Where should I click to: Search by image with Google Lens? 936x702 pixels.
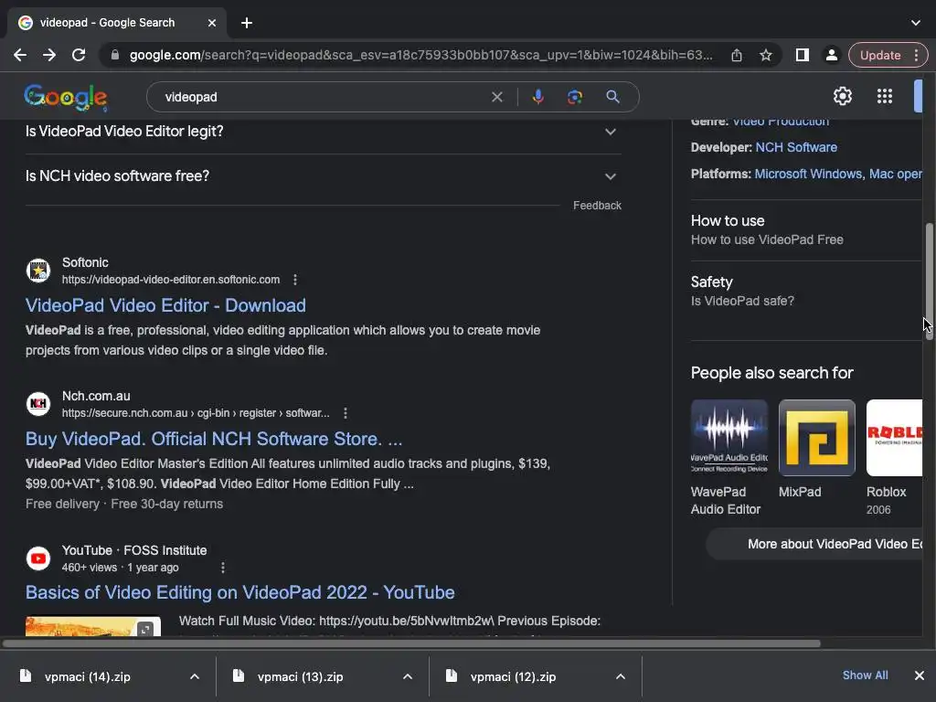pos(574,97)
